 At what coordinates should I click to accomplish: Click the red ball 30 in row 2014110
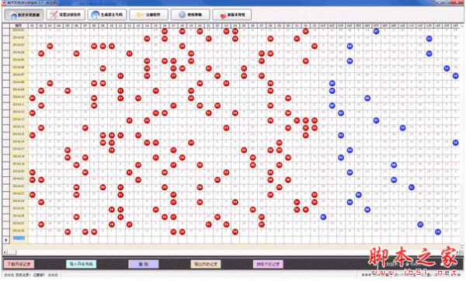coord(288,98)
